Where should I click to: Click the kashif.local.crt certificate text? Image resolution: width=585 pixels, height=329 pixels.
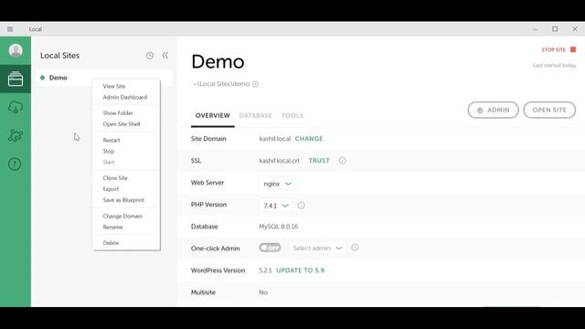pyautogui.click(x=279, y=161)
